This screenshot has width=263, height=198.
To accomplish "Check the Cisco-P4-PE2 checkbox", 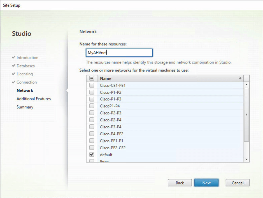I will point(92,134).
